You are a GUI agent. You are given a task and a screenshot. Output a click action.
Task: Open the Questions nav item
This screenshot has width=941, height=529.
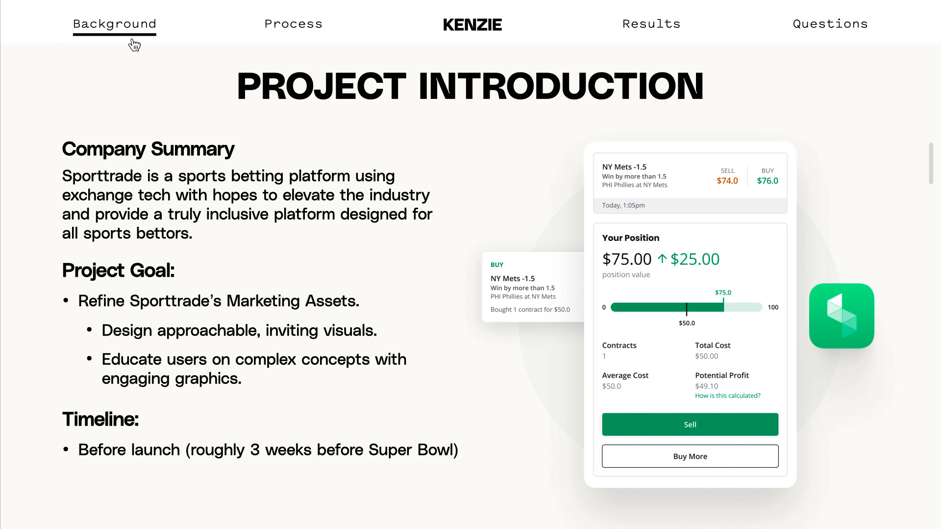coord(830,24)
